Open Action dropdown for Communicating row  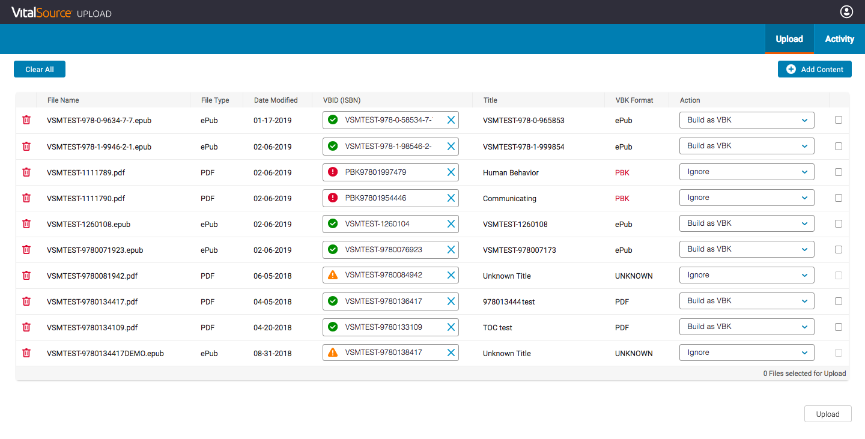[x=747, y=198]
